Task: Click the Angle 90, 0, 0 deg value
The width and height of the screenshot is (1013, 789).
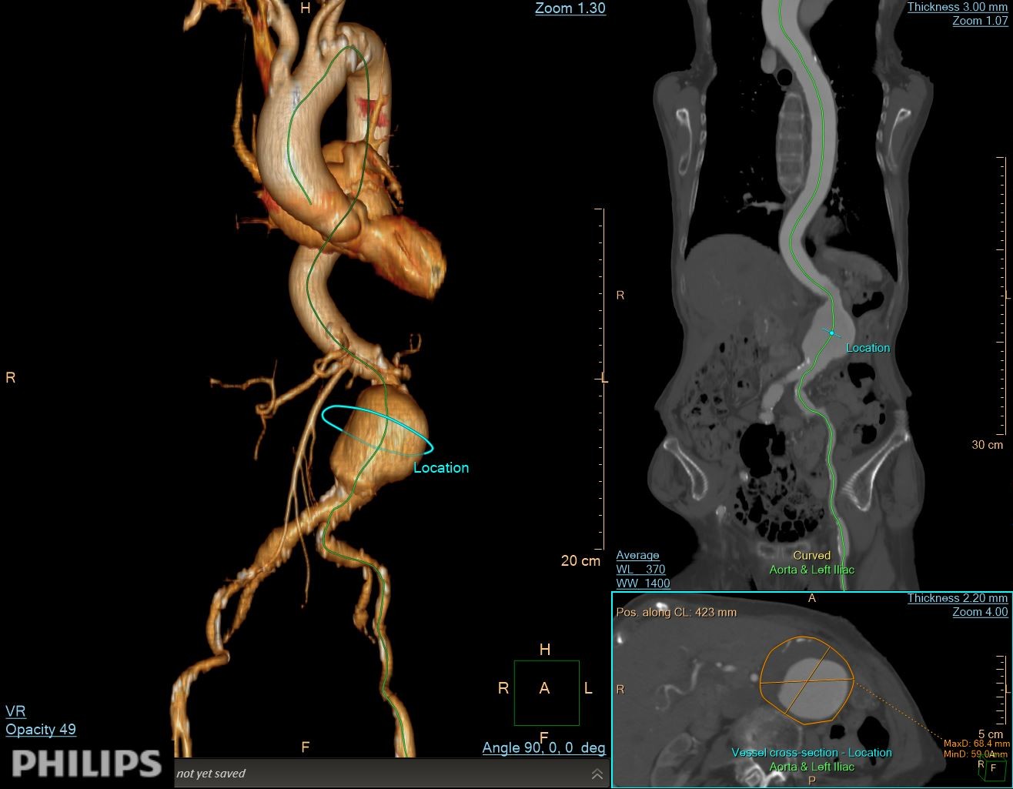Action: click(x=543, y=747)
